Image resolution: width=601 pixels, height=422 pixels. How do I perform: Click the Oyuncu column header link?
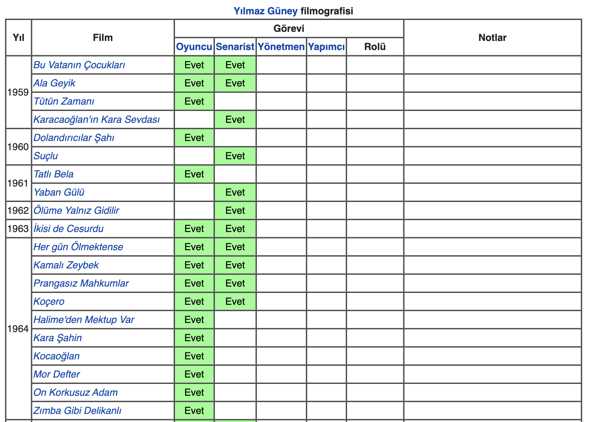click(x=194, y=47)
